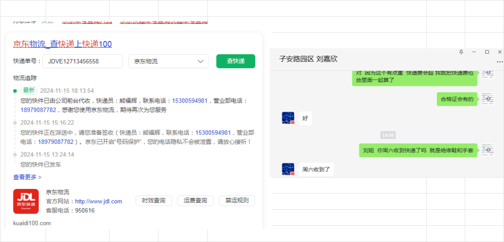
Task: Click the 14:08 chat timestamp
Action: pos(388,135)
